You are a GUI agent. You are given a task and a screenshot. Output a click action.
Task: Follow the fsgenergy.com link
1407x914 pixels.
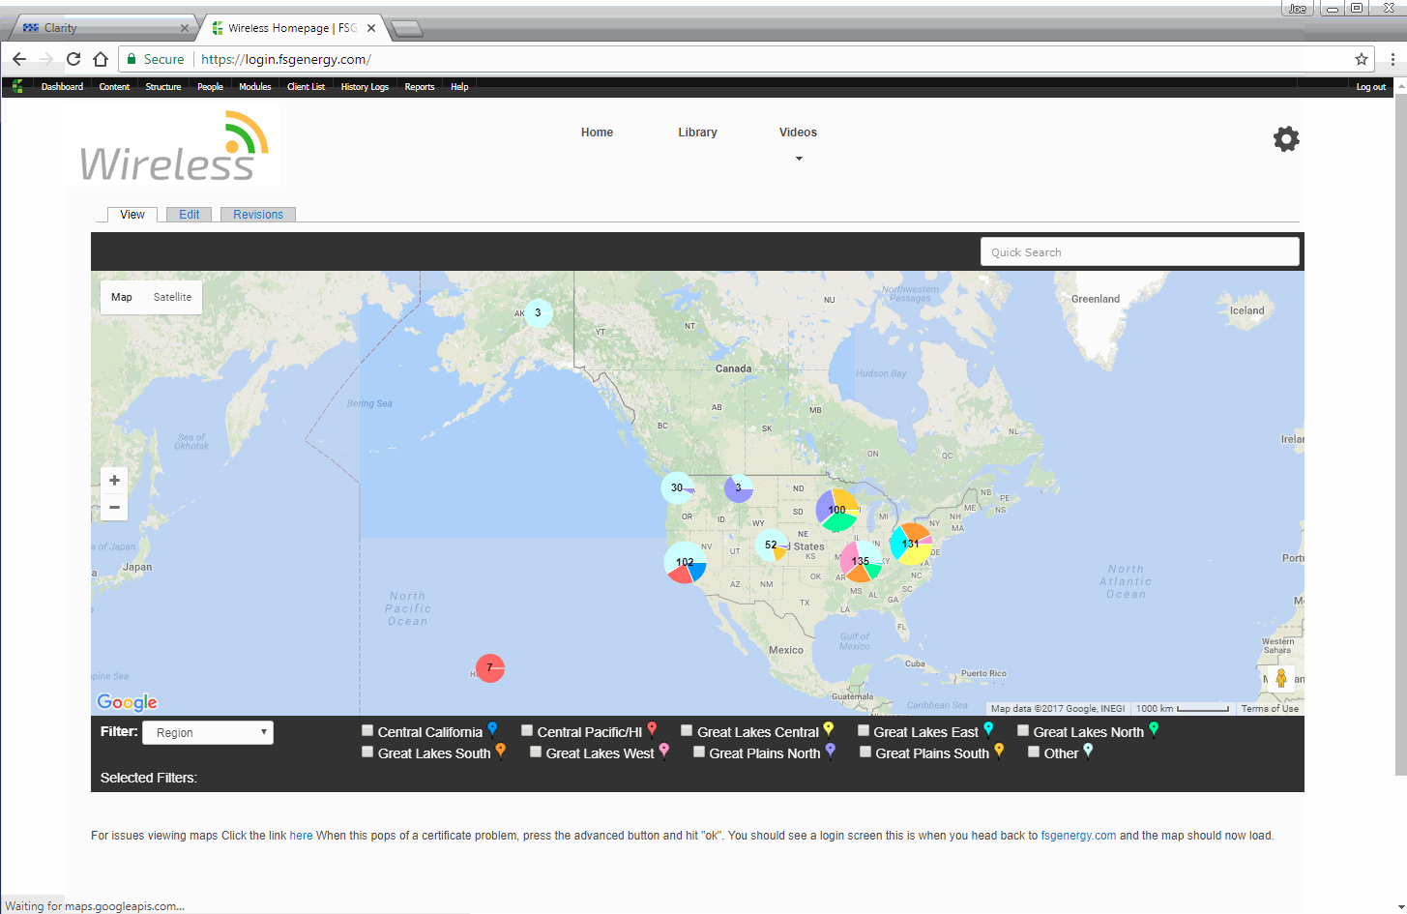pyautogui.click(x=1078, y=836)
